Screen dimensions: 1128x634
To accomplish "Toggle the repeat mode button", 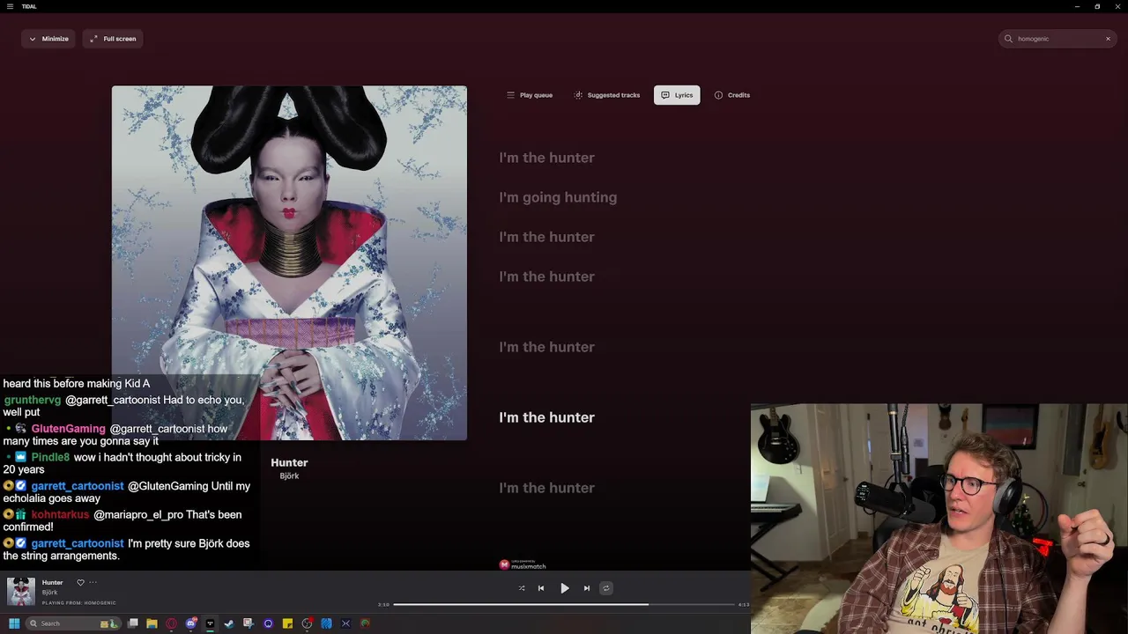I will pyautogui.click(x=606, y=588).
